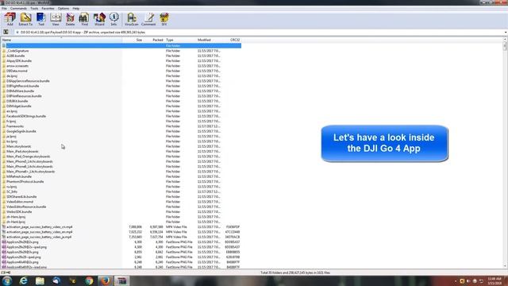Select the DBData.momd folder

coord(17,71)
